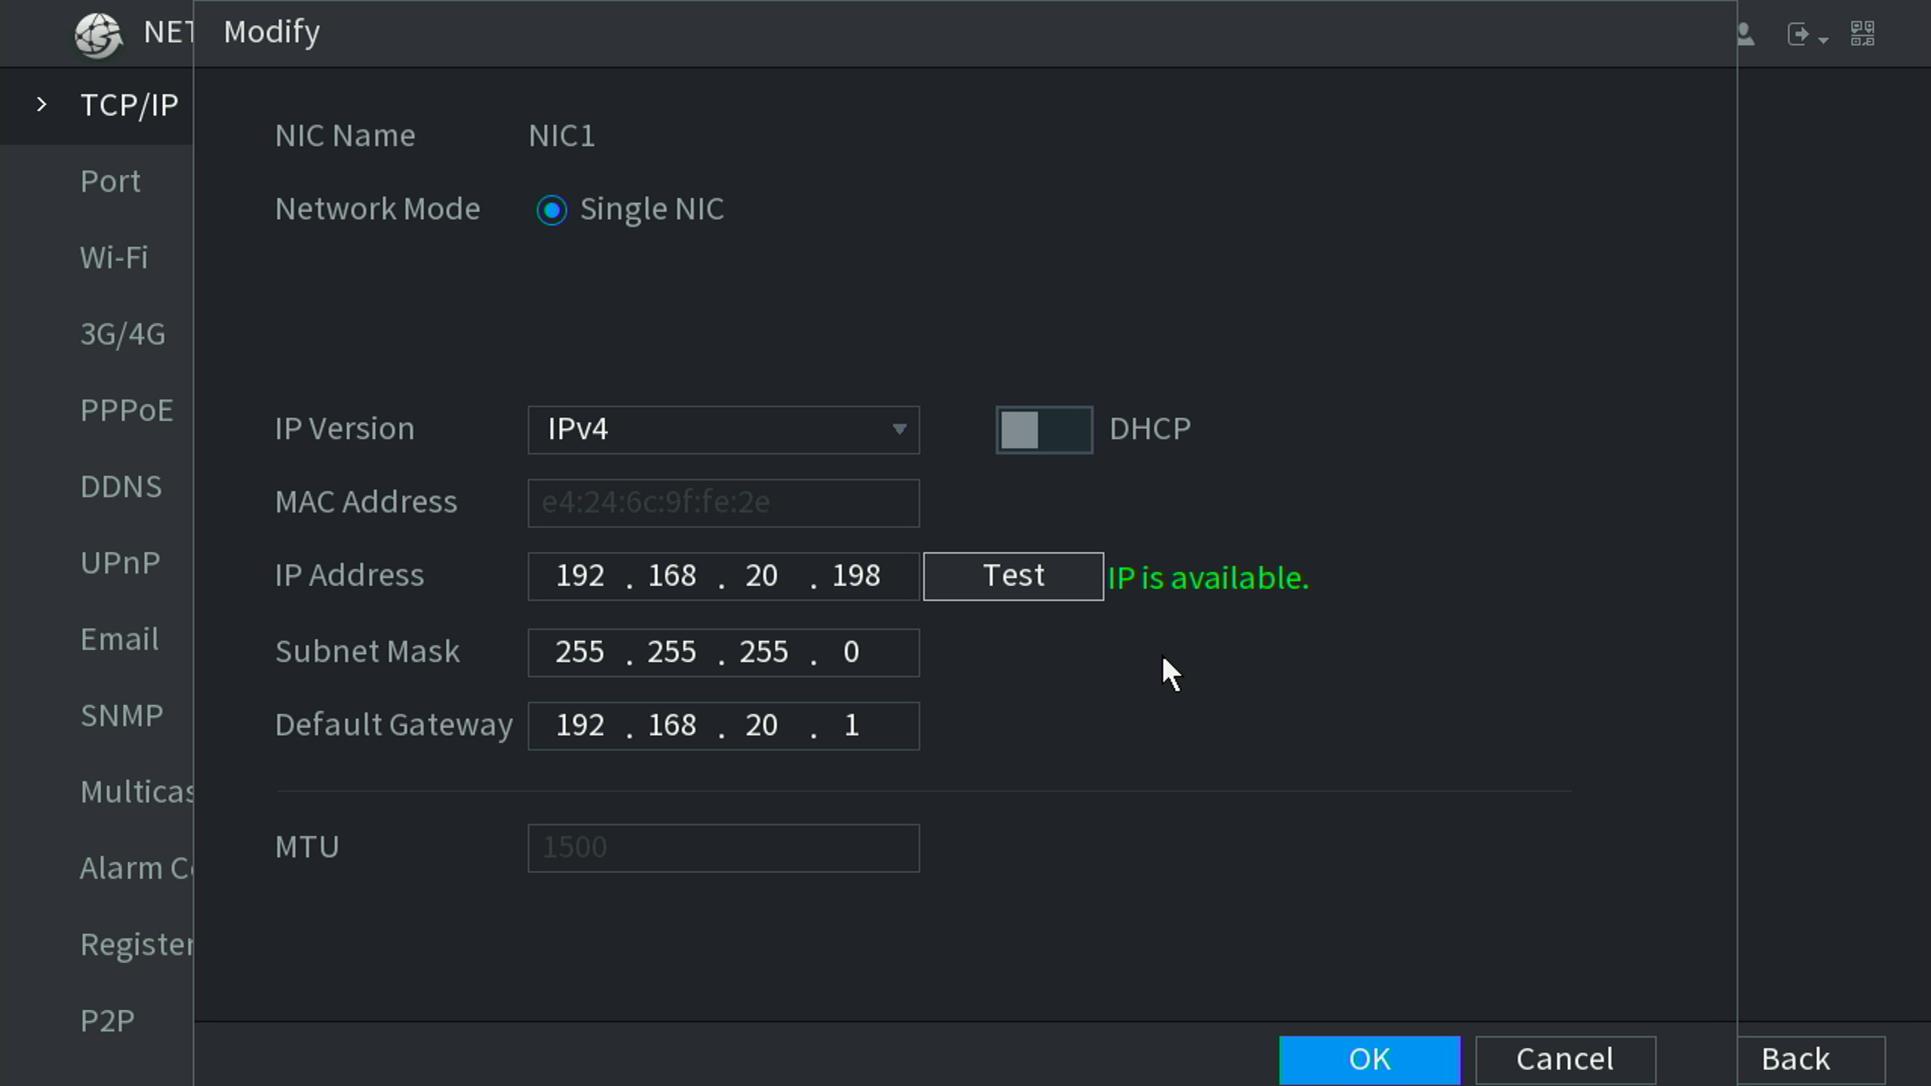Click the Cancel button

pos(1565,1060)
